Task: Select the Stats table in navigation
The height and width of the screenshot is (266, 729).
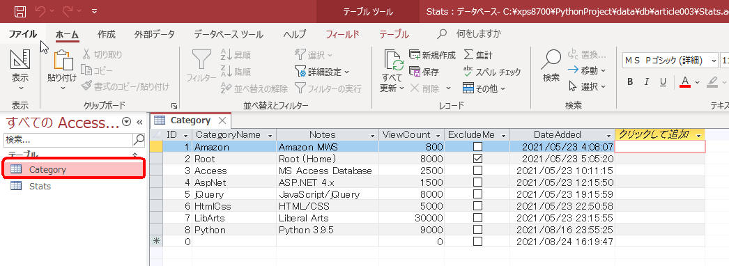Action: 74,186
